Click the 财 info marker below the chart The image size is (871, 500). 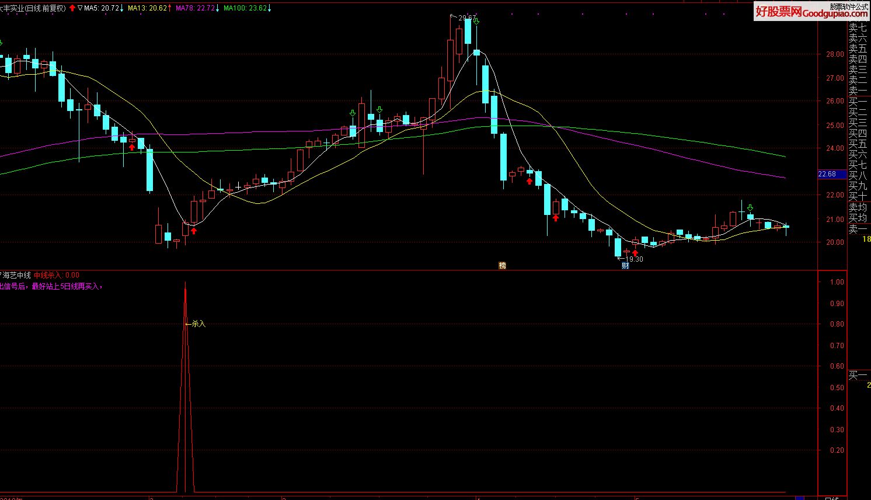pos(625,266)
